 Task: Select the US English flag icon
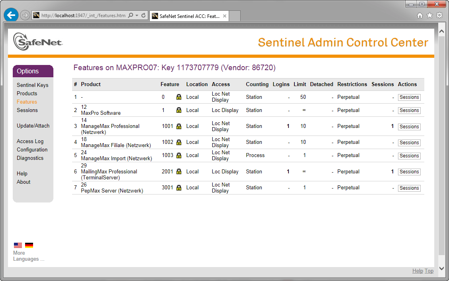18,245
